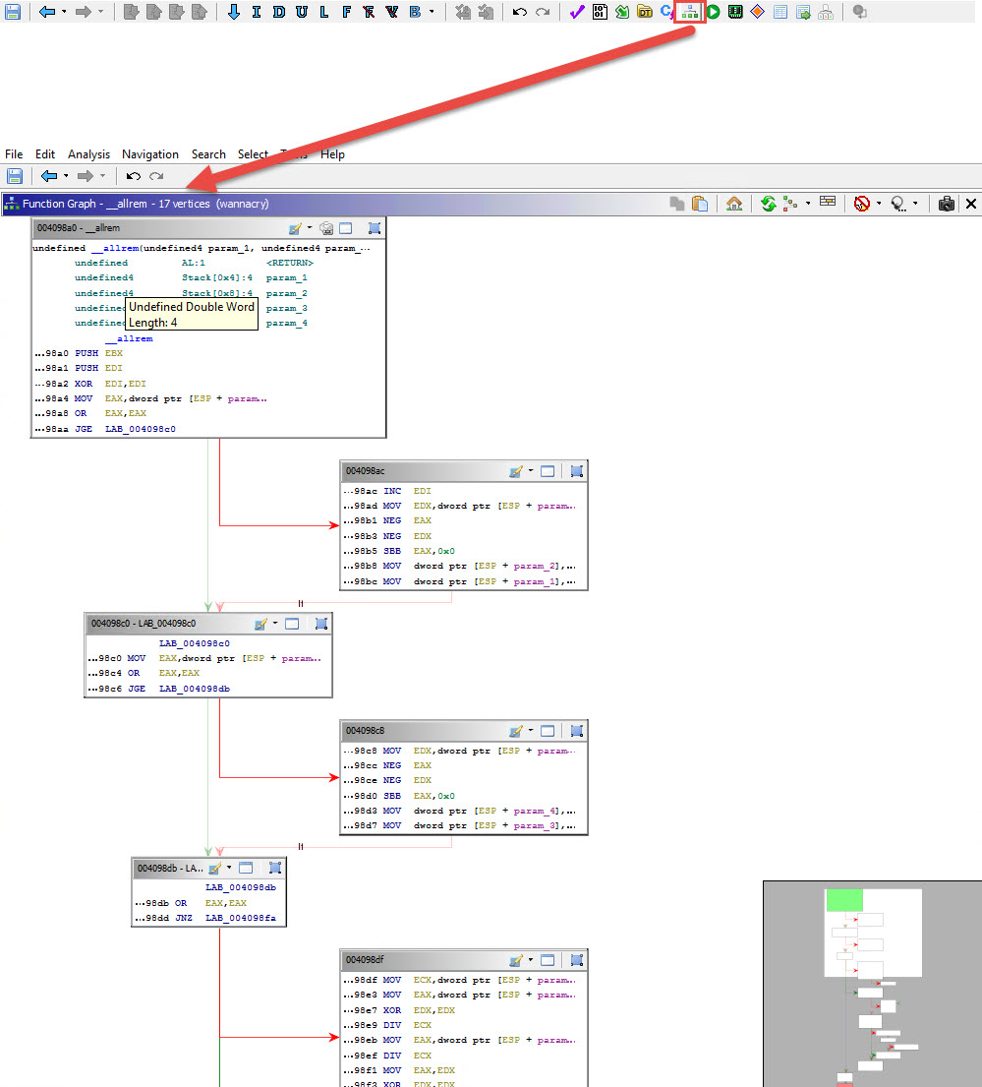Maximize block 004098db with its window icon
Image resolution: width=982 pixels, height=1087 pixels.
pyautogui.click(x=246, y=868)
